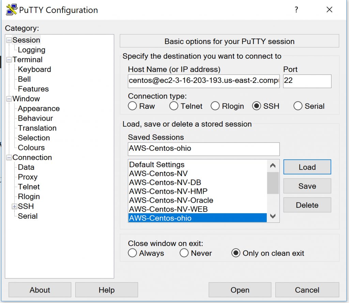Click the Cancel button
The image size is (349, 303).
307,290
